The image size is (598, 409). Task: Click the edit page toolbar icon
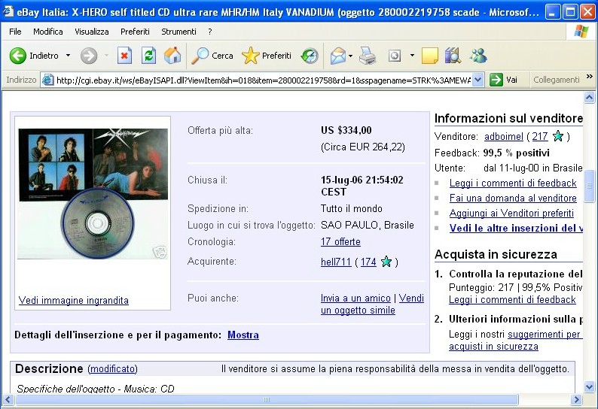[395, 56]
